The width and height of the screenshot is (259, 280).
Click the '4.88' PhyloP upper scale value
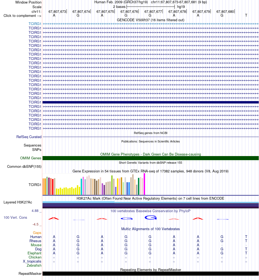[35, 211]
